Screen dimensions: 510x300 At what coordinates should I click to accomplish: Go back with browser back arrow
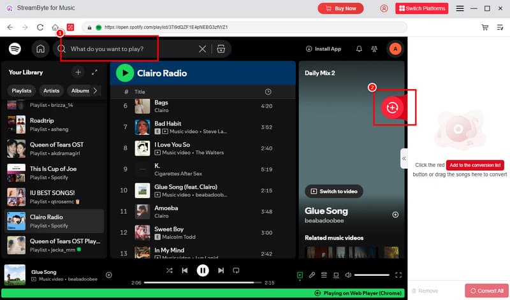click(10, 27)
